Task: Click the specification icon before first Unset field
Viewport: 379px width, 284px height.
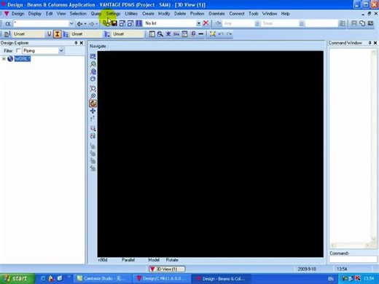Action: coord(7,34)
